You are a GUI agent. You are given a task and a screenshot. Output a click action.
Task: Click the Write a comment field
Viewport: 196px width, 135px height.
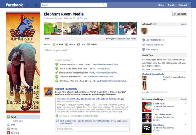[x=93, y=129]
